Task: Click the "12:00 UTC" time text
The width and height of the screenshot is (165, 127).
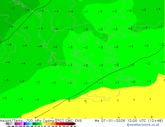Action: pyautogui.click(x=137, y=121)
